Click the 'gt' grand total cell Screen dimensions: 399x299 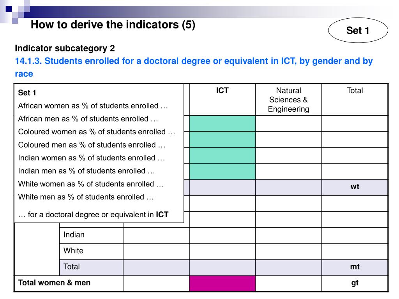point(355,283)
